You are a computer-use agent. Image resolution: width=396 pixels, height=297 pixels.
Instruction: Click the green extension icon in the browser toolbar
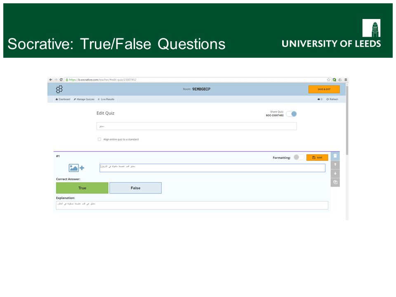(x=335, y=80)
